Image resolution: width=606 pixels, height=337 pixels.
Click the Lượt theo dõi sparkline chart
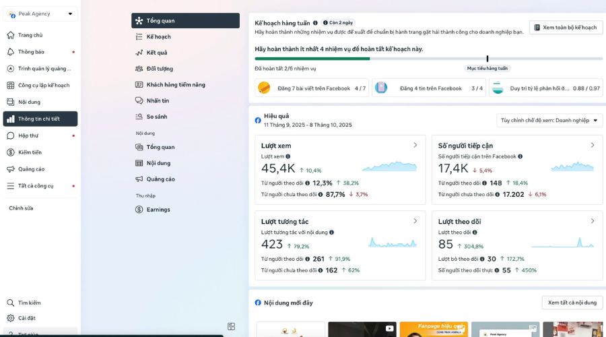point(563,242)
